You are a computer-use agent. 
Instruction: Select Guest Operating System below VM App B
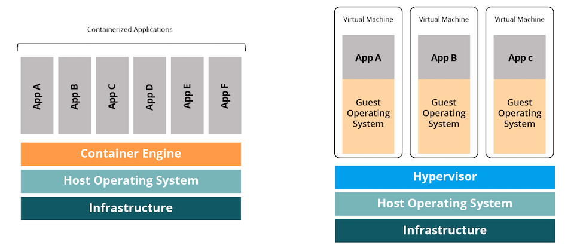[x=444, y=114]
